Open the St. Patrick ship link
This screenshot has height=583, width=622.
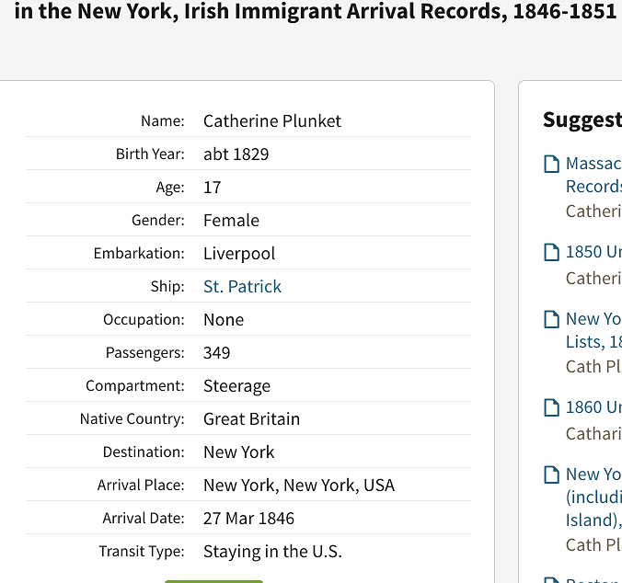(242, 287)
